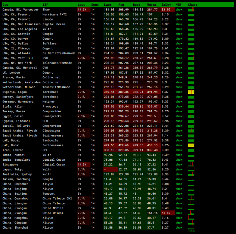Show MTR for Linode Fremont
The height and width of the screenshot is (234, 236).
click(x=179, y=19)
